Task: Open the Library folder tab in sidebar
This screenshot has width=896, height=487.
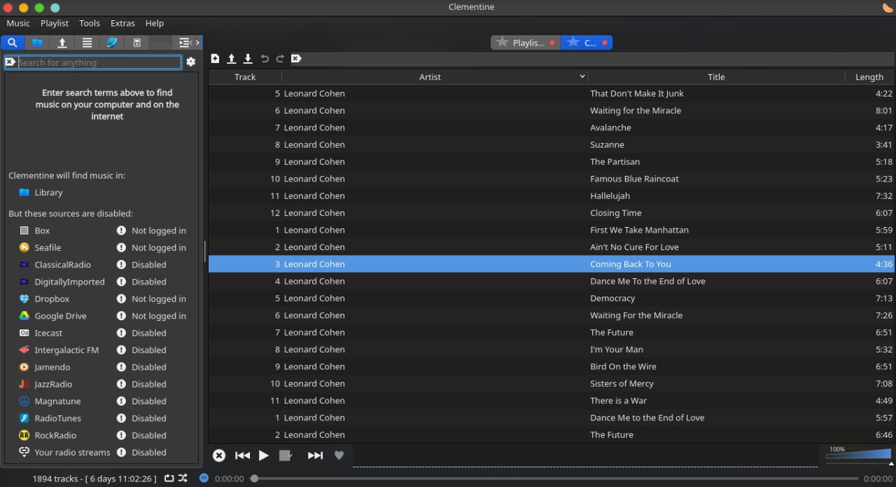Action: click(x=37, y=43)
